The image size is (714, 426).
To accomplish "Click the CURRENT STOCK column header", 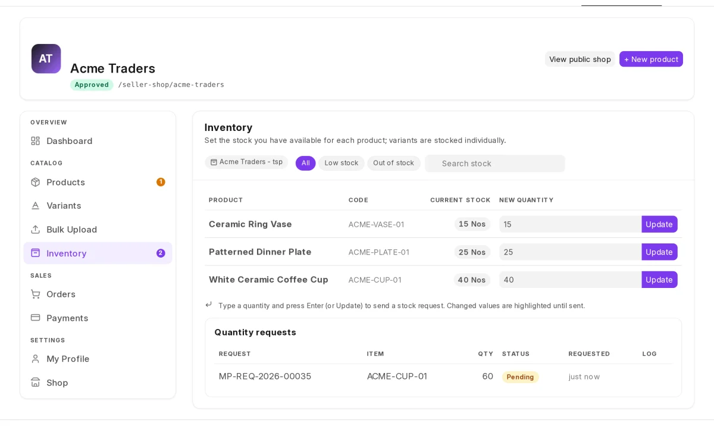I will point(461,200).
